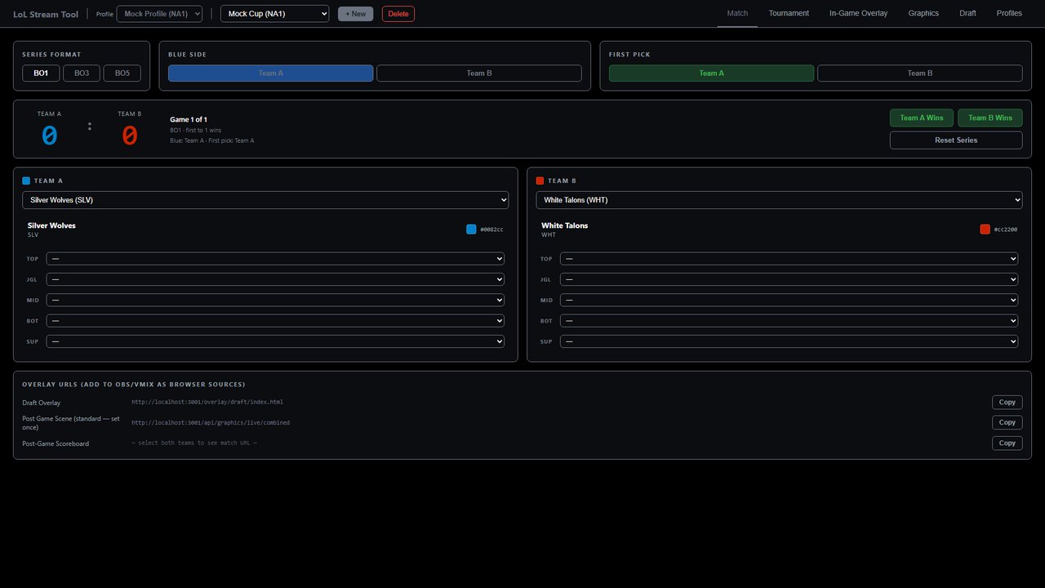The height and width of the screenshot is (588, 1045).
Task: Go to the Draft tab
Action: coord(967,14)
